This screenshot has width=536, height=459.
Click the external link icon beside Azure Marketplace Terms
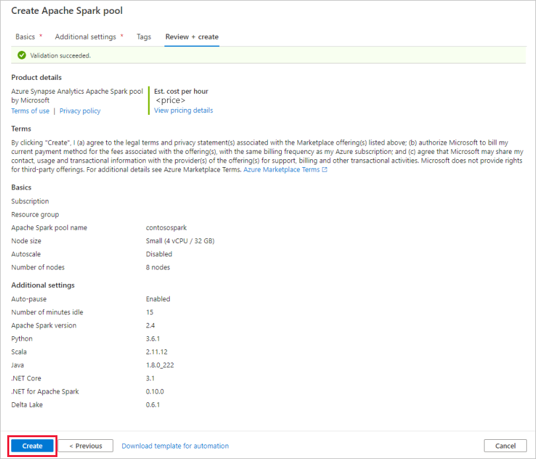pyautogui.click(x=325, y=169)
